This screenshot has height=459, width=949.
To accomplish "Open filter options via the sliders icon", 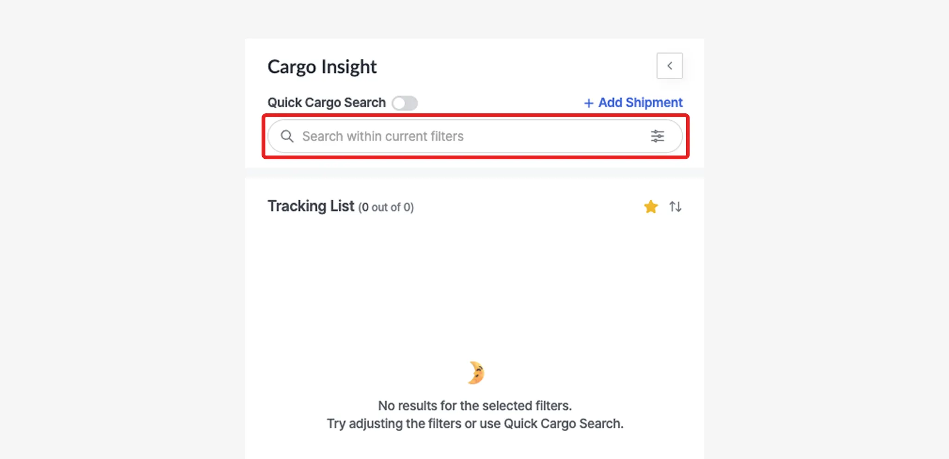I will [x=657, y=136].
